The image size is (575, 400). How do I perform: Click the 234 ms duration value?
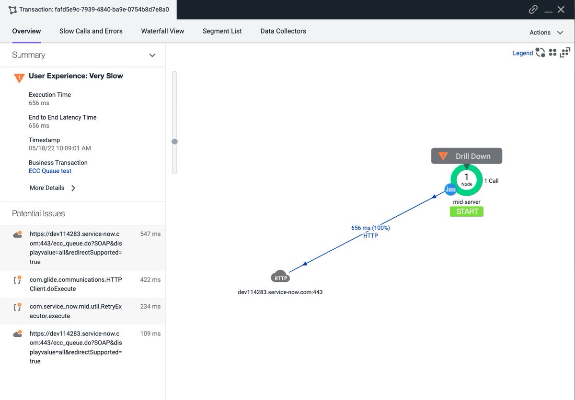click(x=150, y=306)
